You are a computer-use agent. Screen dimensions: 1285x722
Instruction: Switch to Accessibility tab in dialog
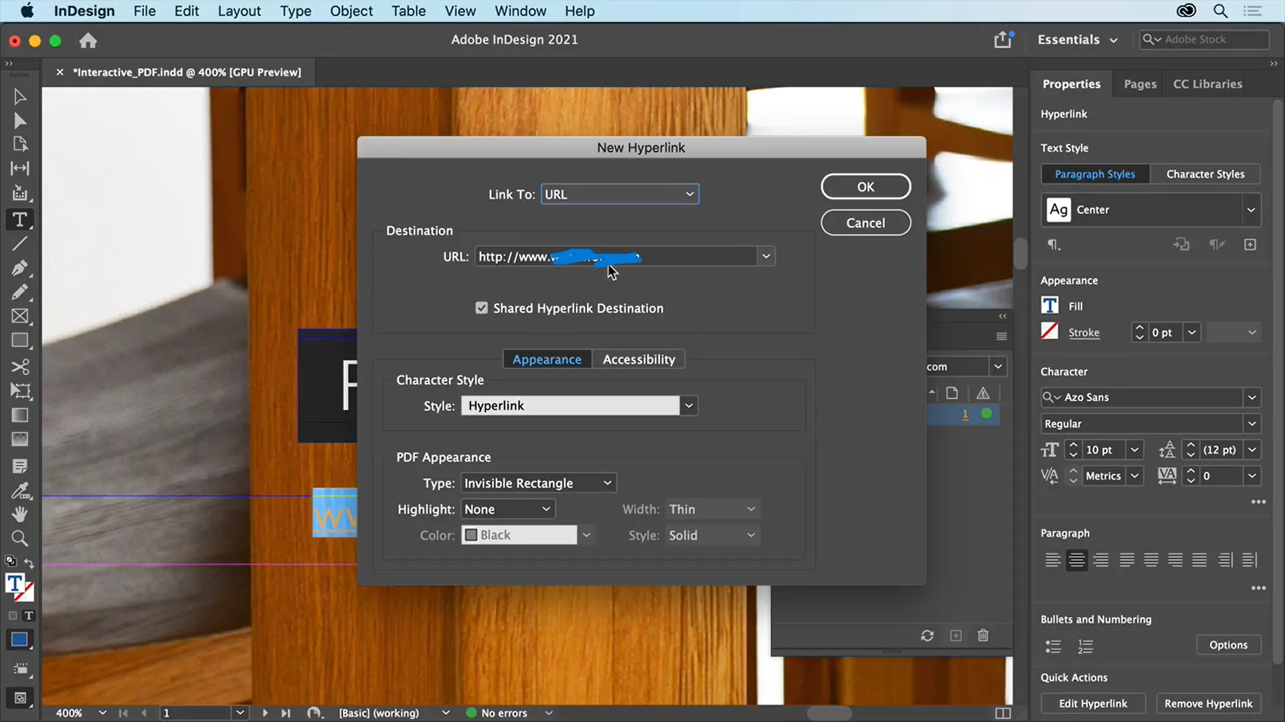639,359
